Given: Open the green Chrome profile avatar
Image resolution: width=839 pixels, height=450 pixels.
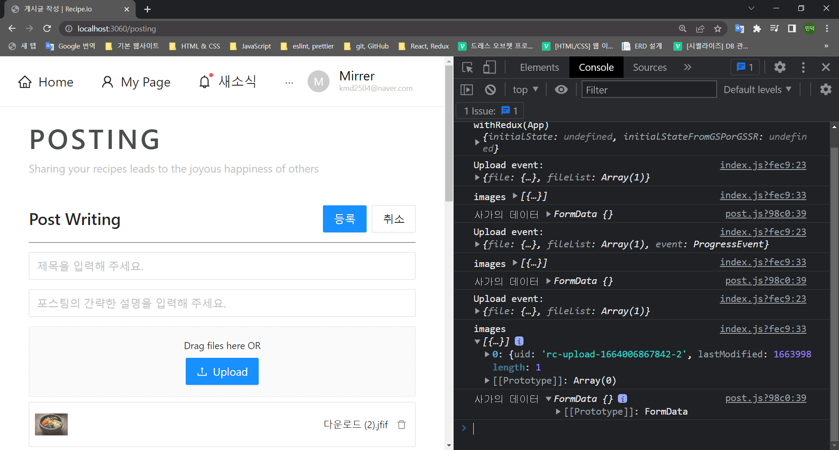Looking at the screenshot, I should 810,28.
